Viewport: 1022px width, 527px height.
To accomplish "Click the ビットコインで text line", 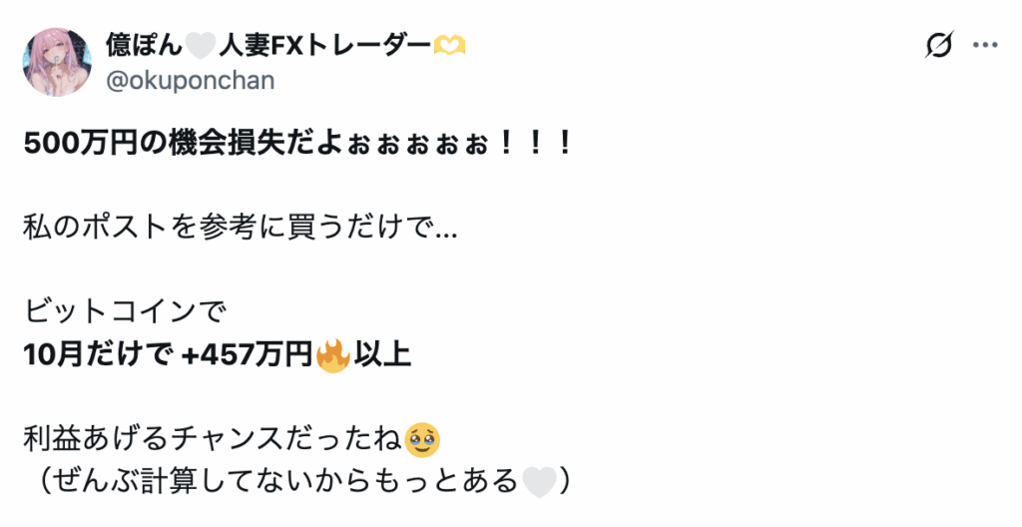I will pos(125,311).
